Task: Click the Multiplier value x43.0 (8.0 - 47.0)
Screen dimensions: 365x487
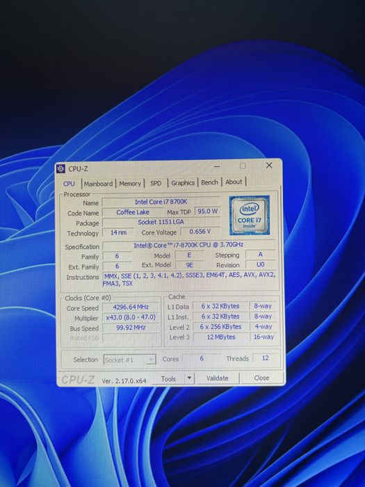Action: [131, 317]
